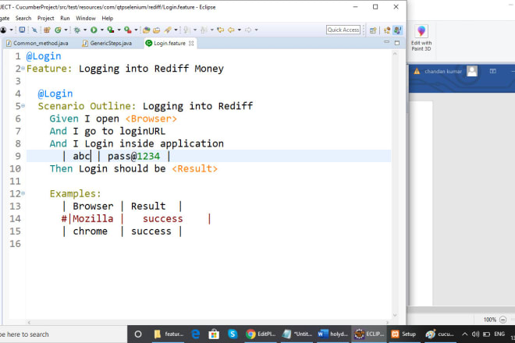Viewport: 515px width, 343px height.
Task: Click pass@1234 text on line 9
Action: [x=133, y=156]
